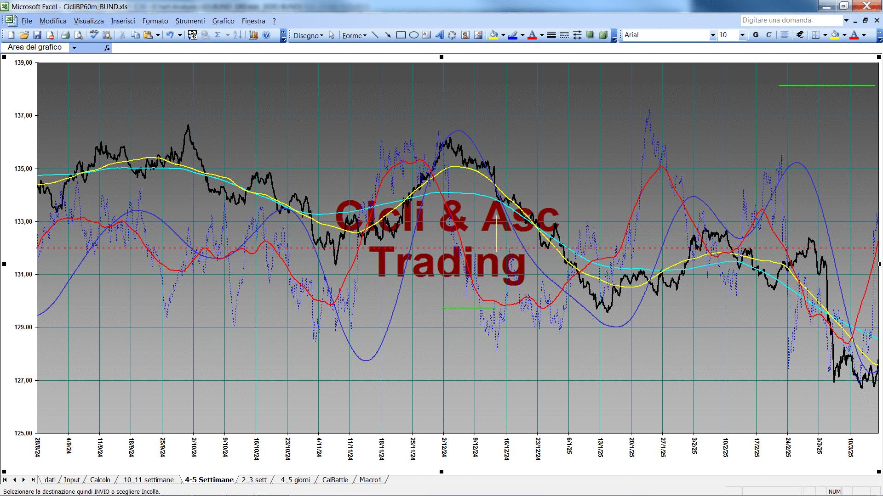
Task: Click the Line Style icon
Action: click(x=551, y=35)
